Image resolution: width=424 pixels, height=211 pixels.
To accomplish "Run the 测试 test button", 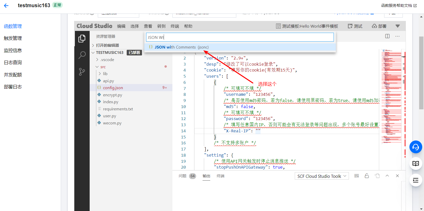I will [355, 26].
